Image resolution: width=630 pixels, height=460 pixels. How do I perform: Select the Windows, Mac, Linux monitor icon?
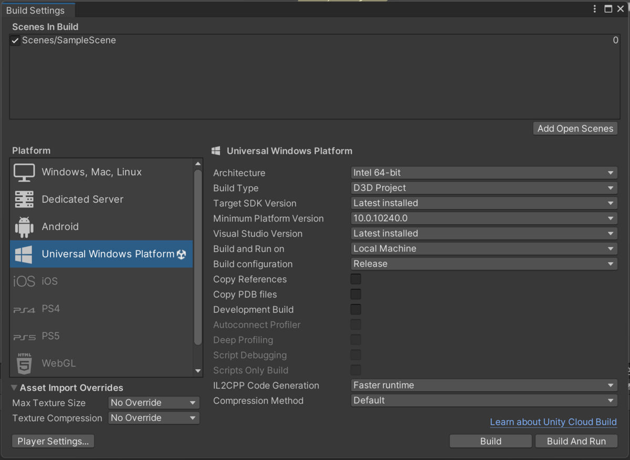click(x=24, y=172)
